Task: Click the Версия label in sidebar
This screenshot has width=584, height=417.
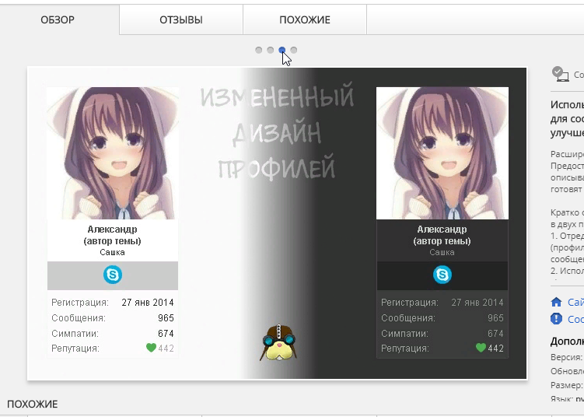Action: 566,357
